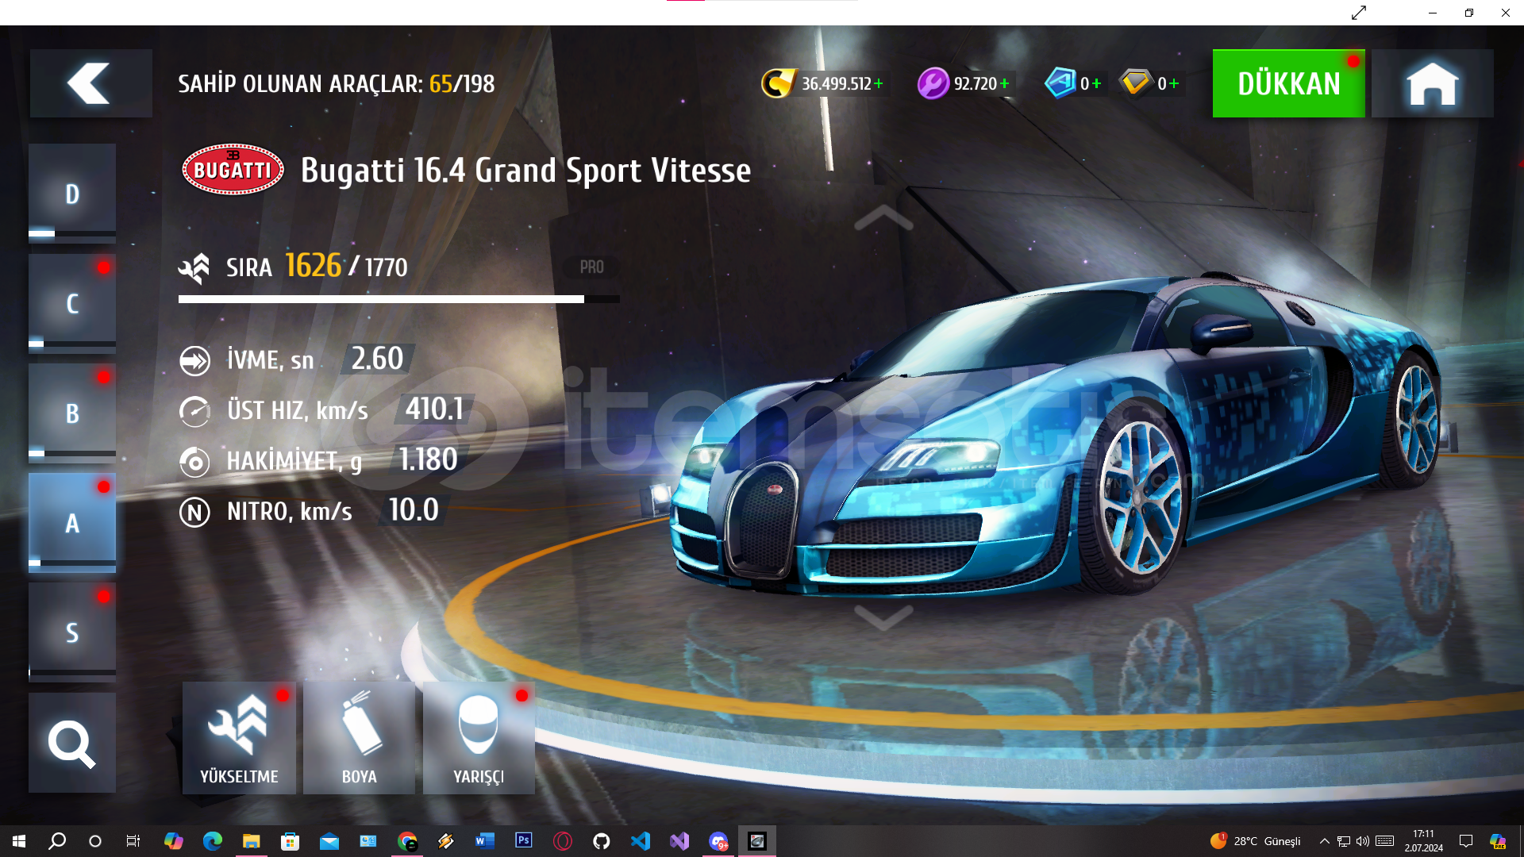Click the nitro value 10.0
Screen dimensions: 1524x857
(x=413, y=510)
